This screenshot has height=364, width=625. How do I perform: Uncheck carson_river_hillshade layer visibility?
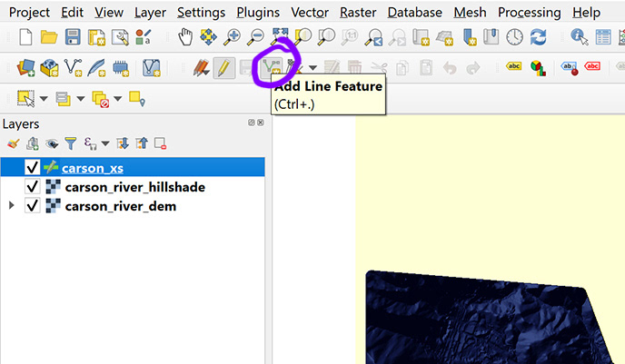pyautogui.click(x=33, y=186)
